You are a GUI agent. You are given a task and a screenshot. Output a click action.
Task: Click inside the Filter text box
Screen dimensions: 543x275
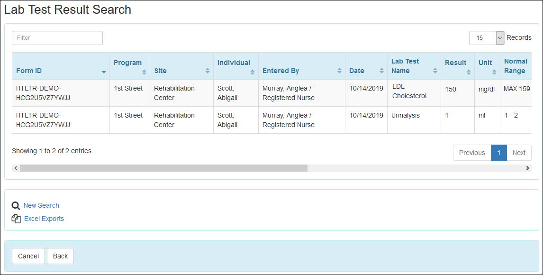click(x=57, y=38)
